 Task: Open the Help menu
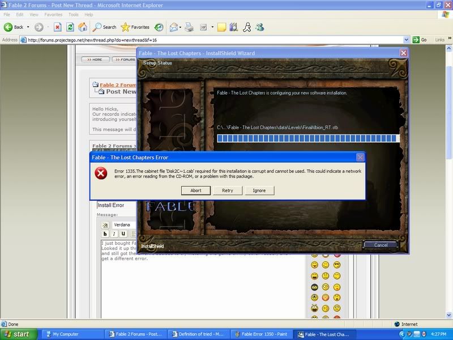pos(89,15)
